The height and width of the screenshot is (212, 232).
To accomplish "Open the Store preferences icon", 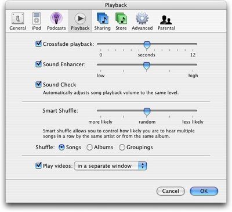I will (121, 19).
